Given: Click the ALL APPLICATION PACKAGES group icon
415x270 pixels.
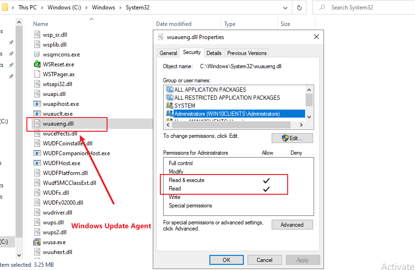Looking at the screenshot, I should [x=169, y=89].
